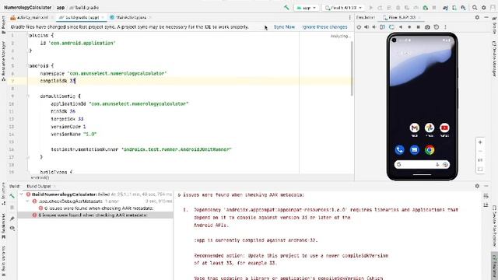Rotate emulator left icon

382,27
